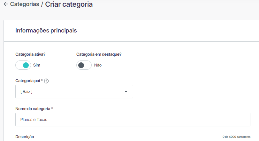Click the Sim label next to the switch
259x141 pixels.
(37, 65)
